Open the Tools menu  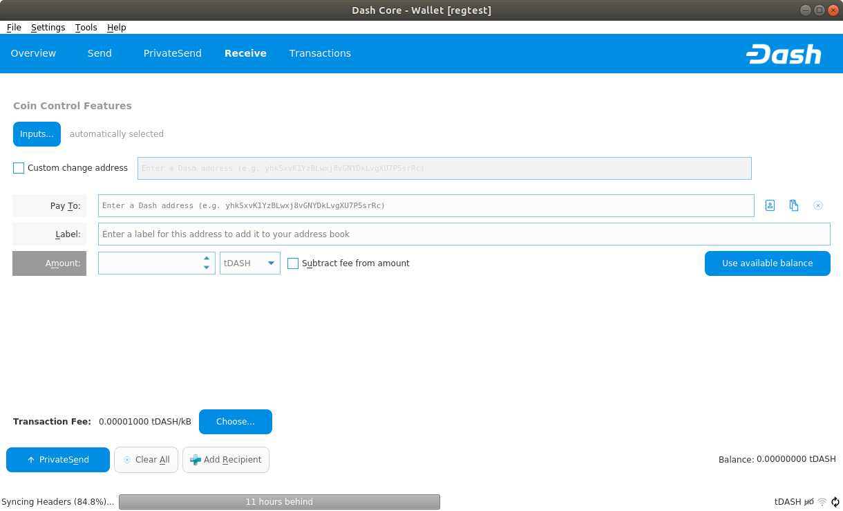pos(86,27)
